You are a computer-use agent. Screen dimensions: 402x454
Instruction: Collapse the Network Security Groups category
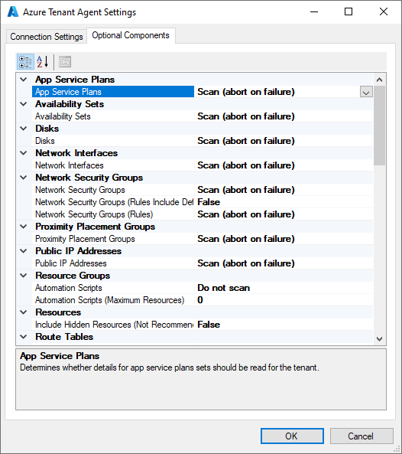coord(24,178)
